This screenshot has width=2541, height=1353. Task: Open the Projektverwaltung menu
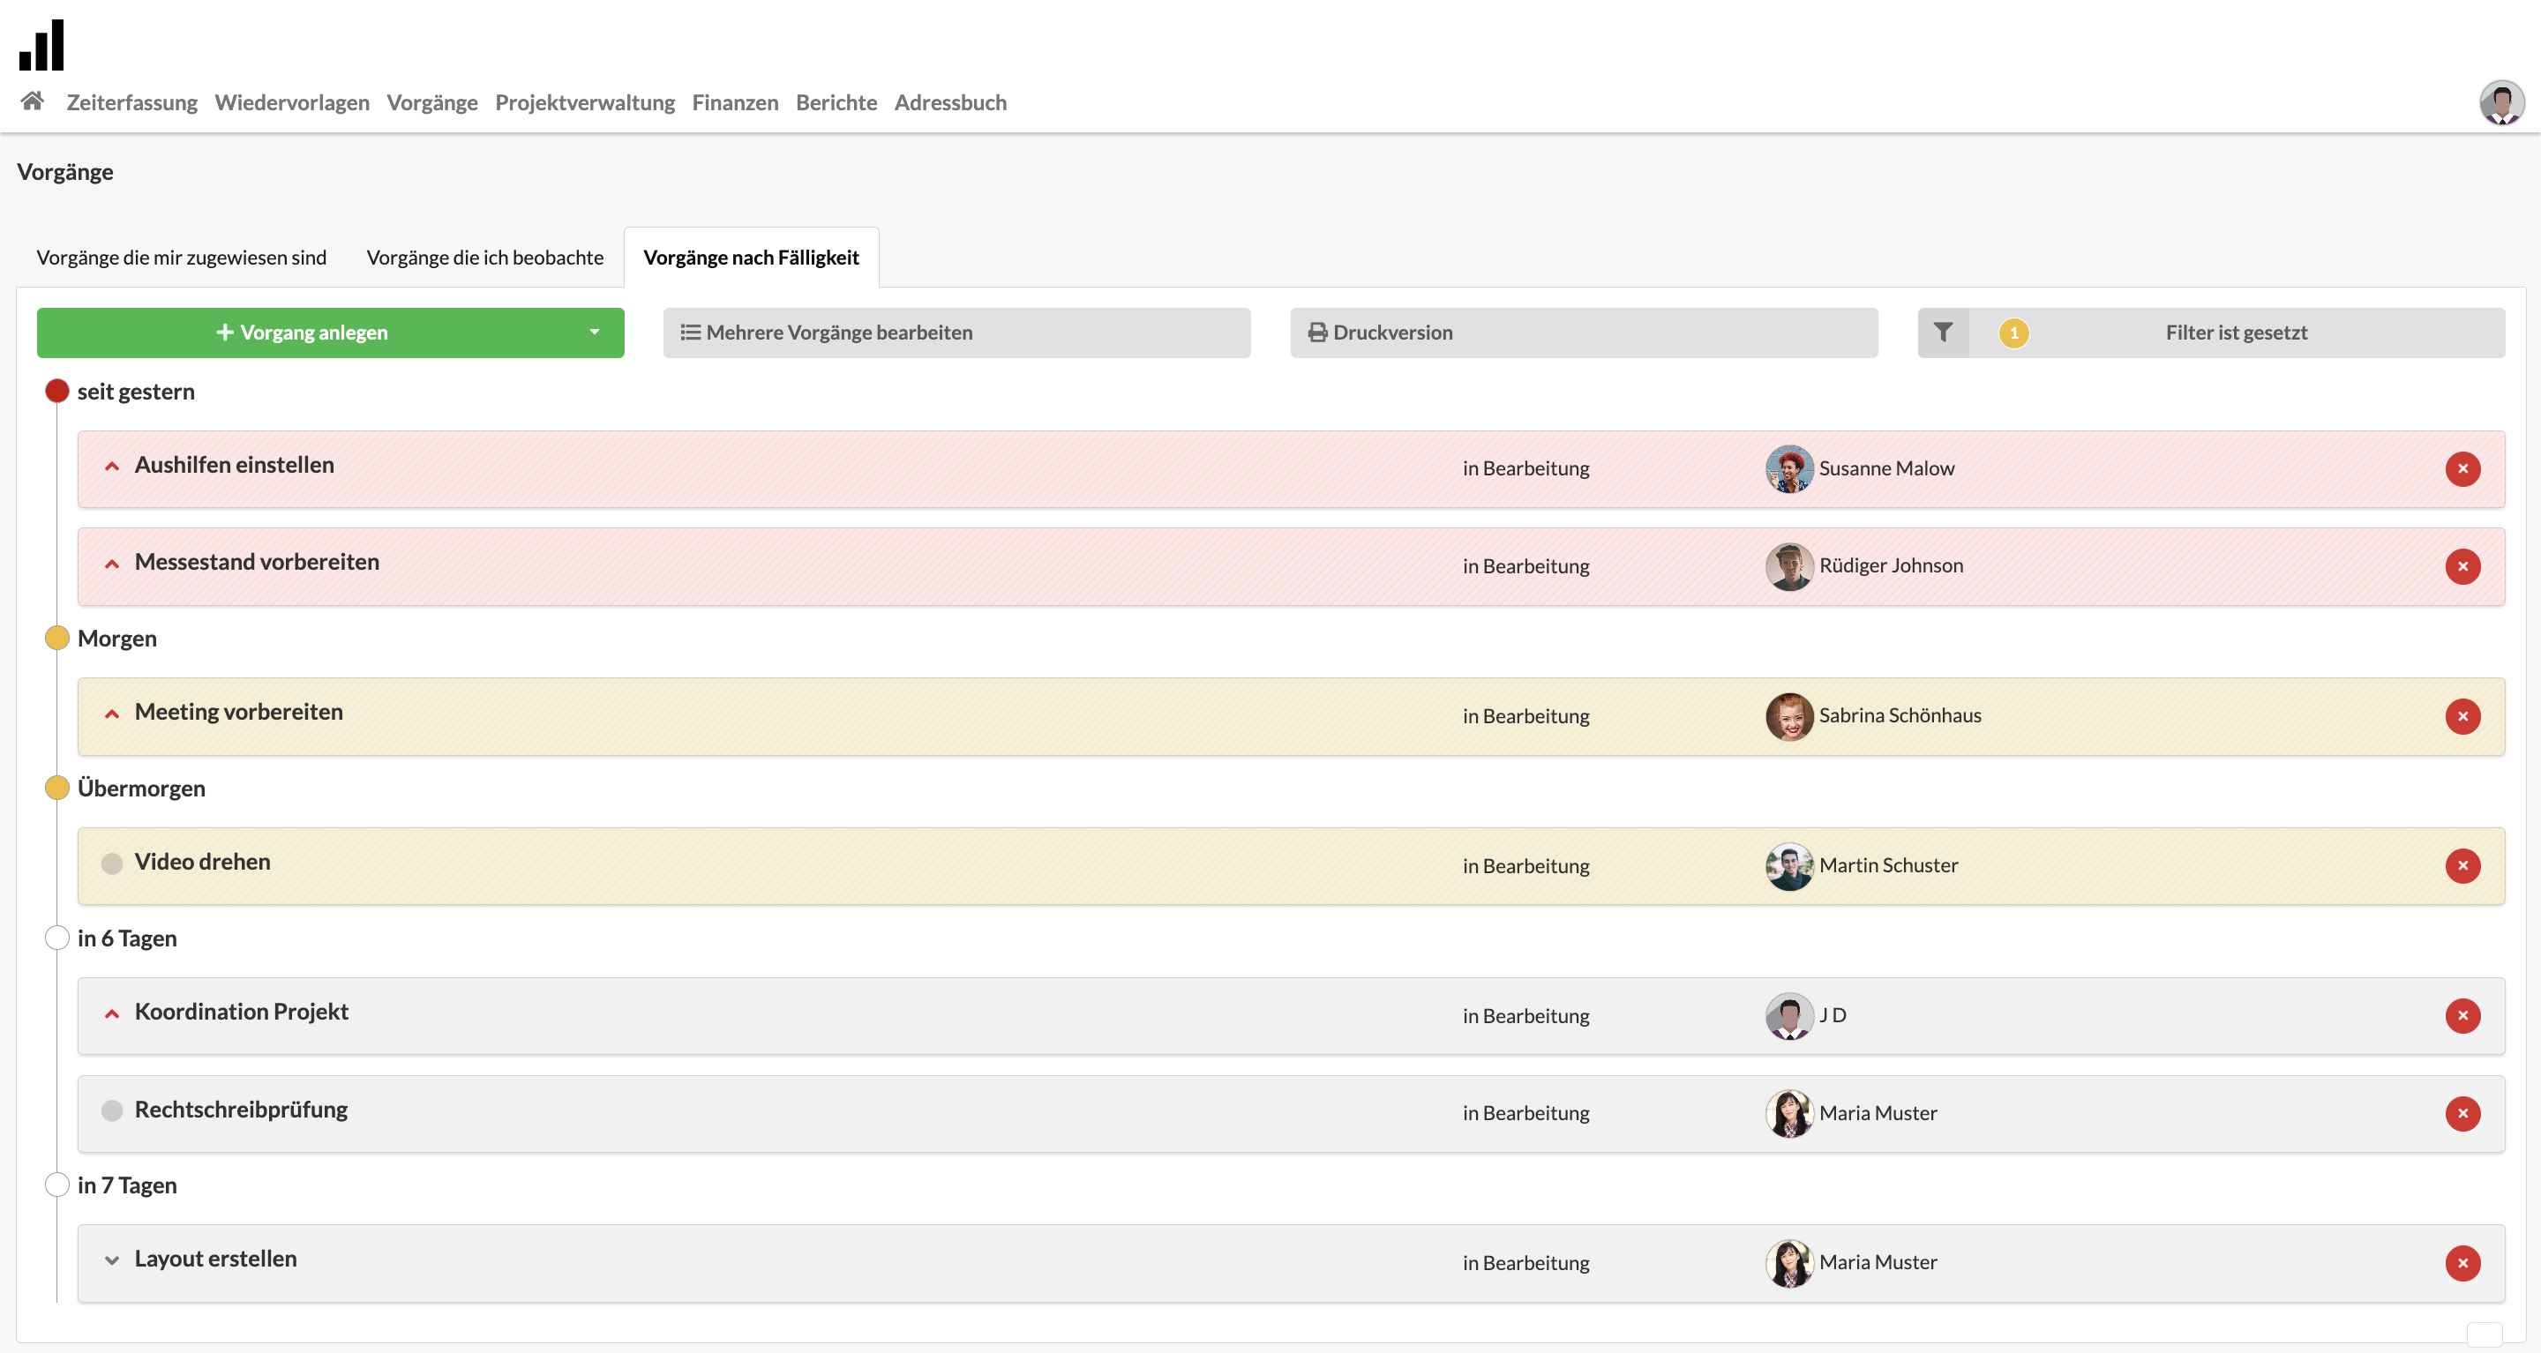click(x=584, y=102)
